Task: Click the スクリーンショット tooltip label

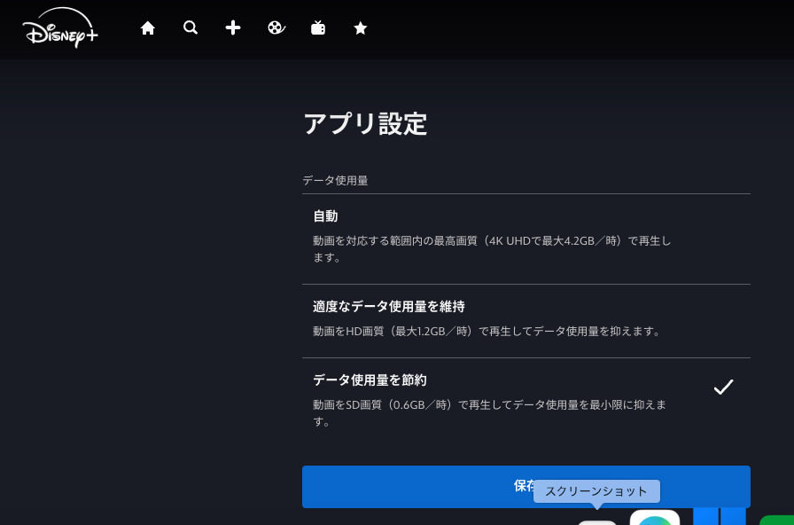Action: point(596,491)
